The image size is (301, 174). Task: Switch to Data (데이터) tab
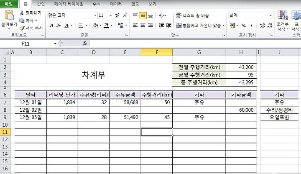pos(116,4)
